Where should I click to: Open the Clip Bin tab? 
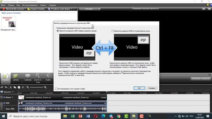[x=6, y=78]
